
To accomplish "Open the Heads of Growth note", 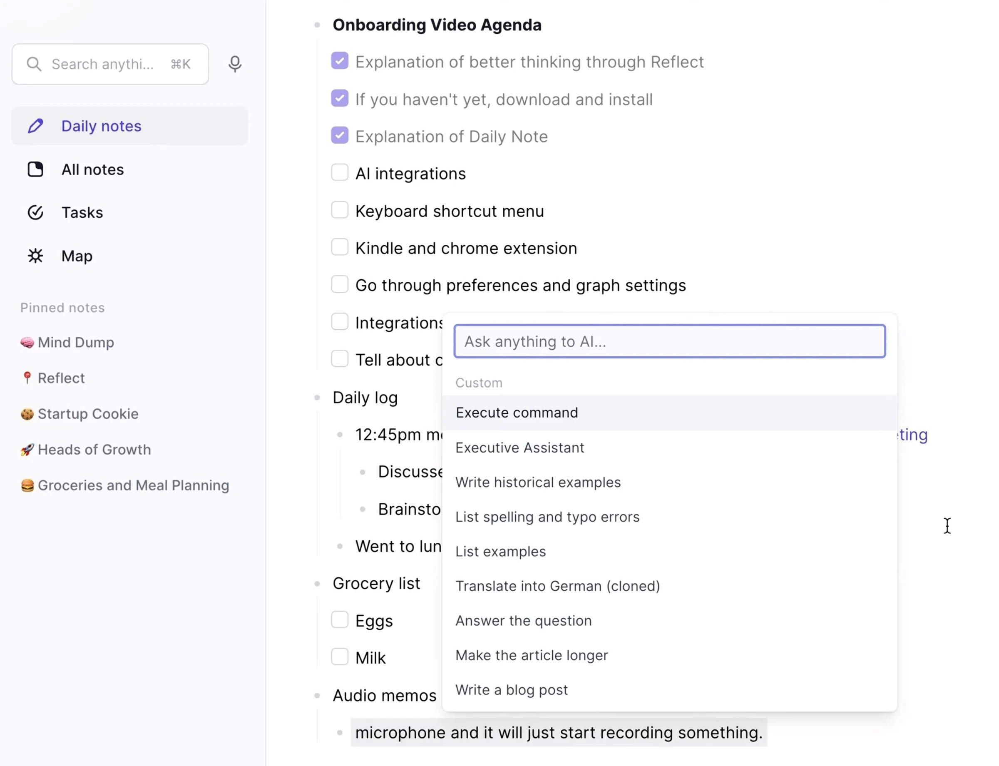I will point(94,450).
